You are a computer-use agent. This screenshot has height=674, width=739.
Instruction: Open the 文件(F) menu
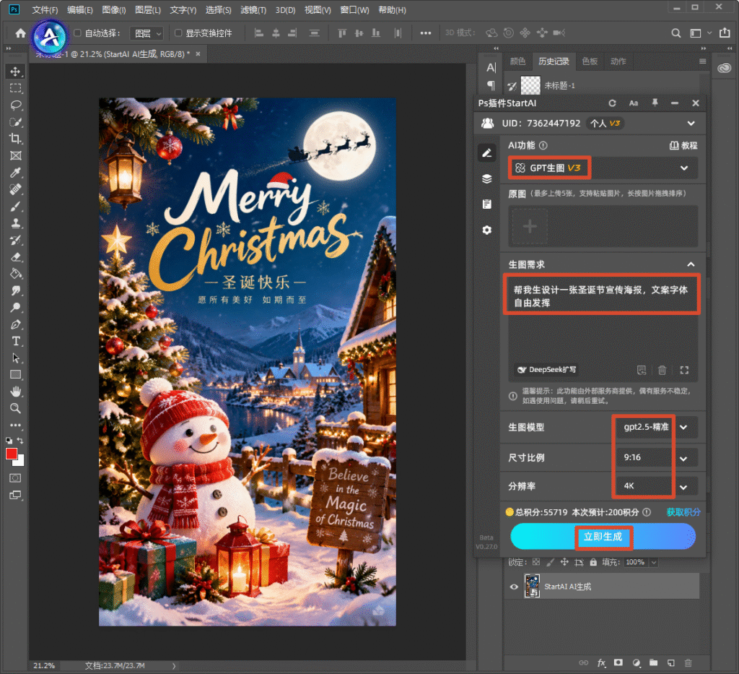[x=45, y=10]
